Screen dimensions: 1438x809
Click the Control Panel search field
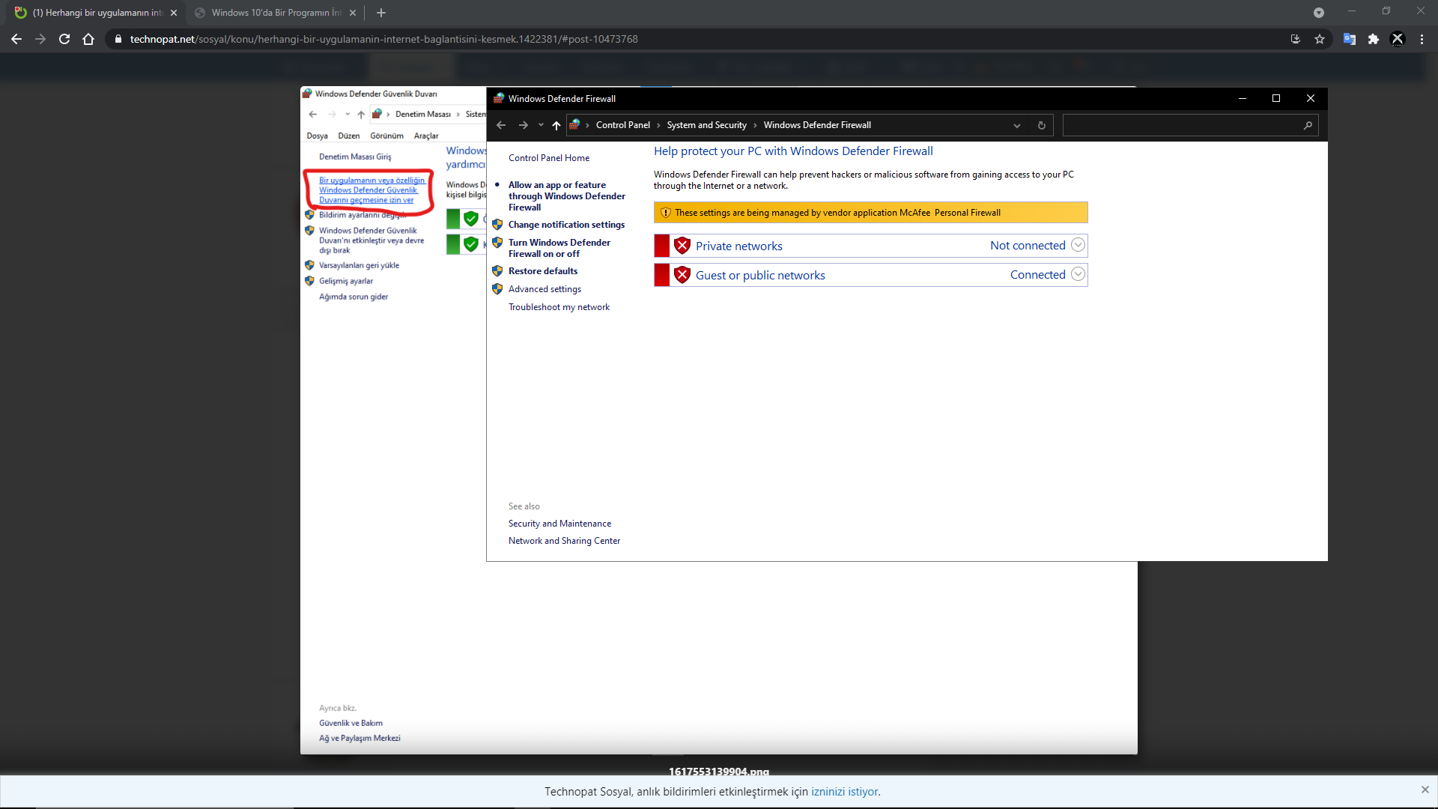point(1182,125)
